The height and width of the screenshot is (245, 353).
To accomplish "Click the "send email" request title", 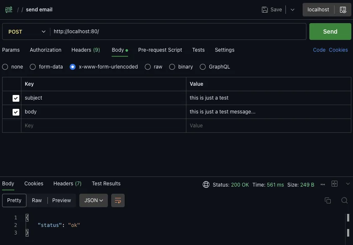I will [x=39, y=10].
